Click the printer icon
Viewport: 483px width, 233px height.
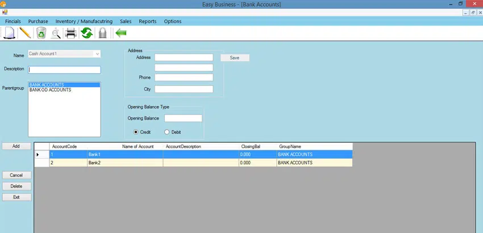point(71,33)
